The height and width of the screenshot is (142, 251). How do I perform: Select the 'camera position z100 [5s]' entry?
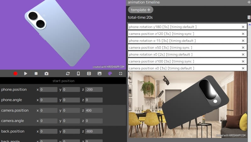(182, 62)
